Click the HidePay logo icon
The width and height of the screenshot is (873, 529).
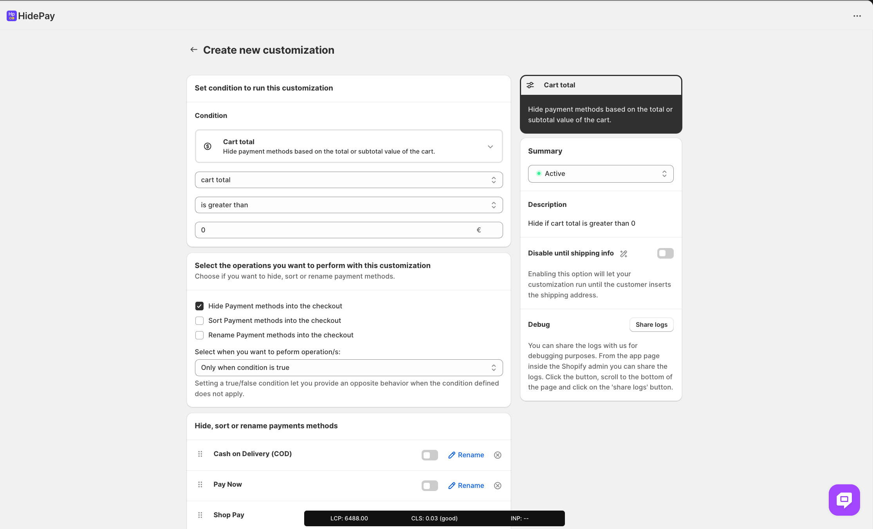coord(11,16)
